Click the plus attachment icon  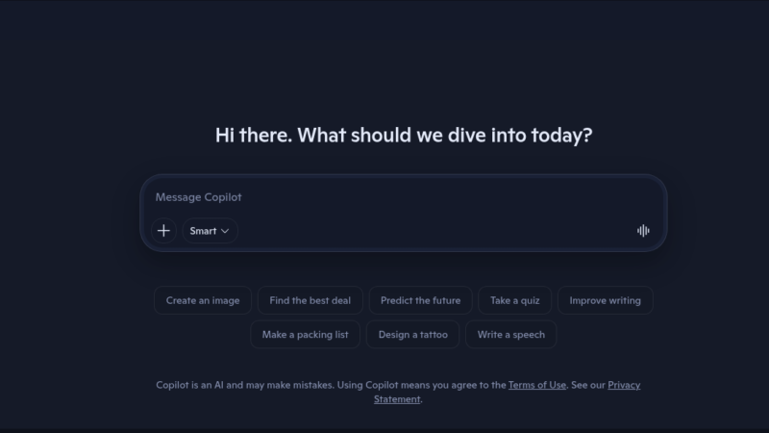tap(163, 231)
